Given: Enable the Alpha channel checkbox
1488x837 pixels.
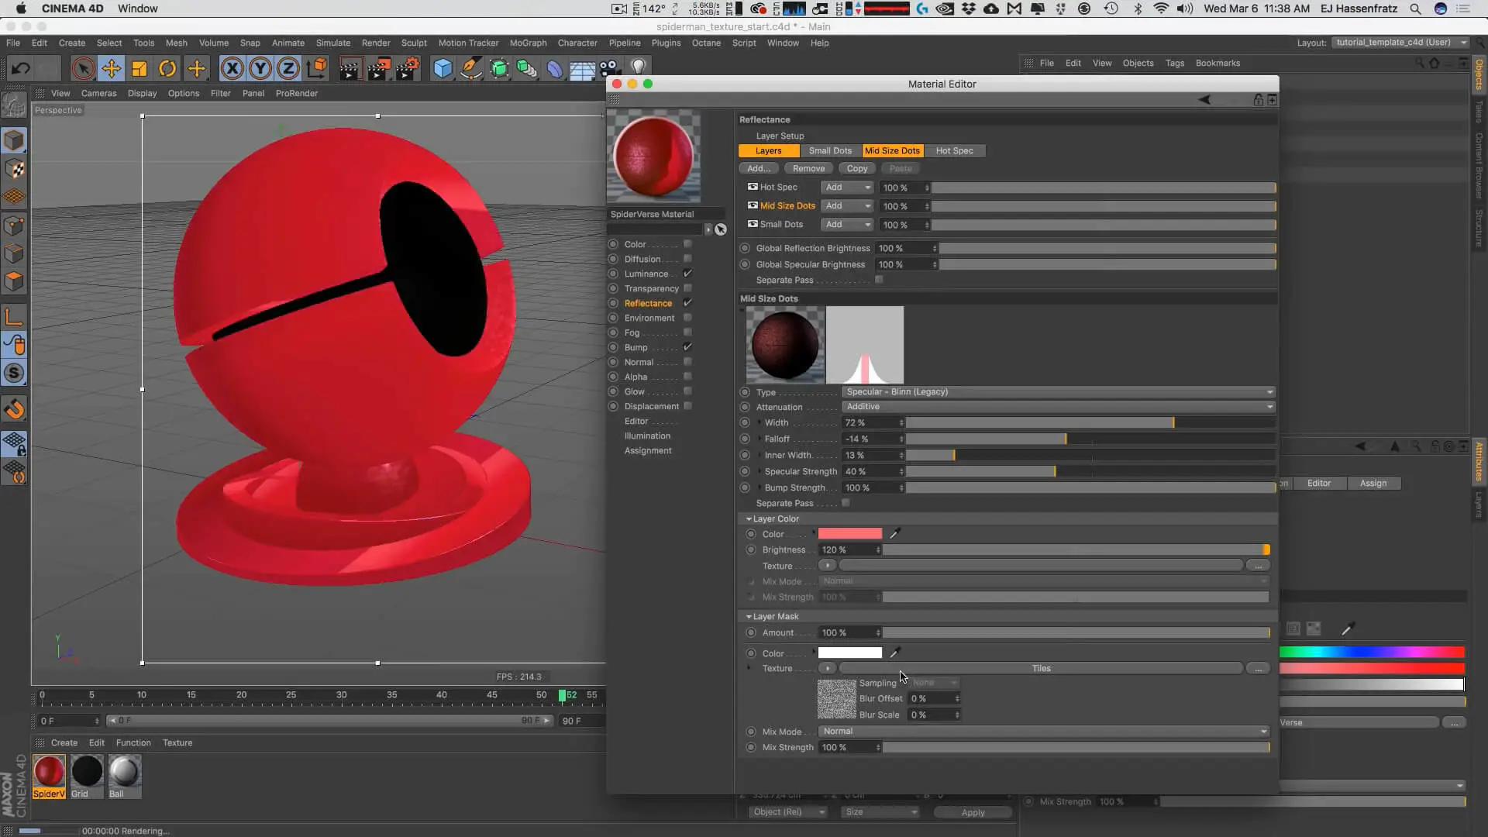Looking at the screenshot, I should coord(687,377).
